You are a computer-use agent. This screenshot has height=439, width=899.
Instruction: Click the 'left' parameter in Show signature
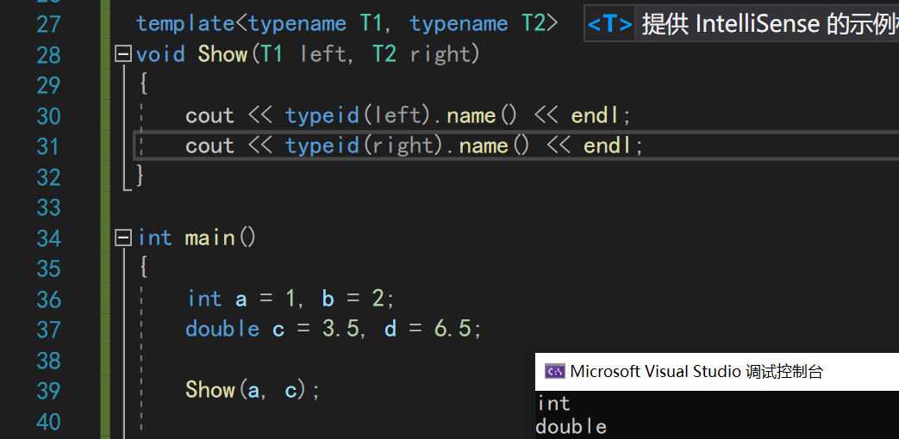point(322,54)
